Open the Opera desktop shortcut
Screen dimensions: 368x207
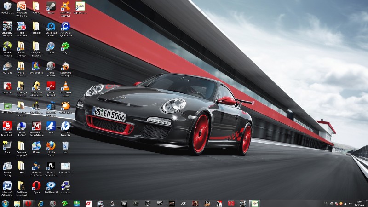pos(36,186)
